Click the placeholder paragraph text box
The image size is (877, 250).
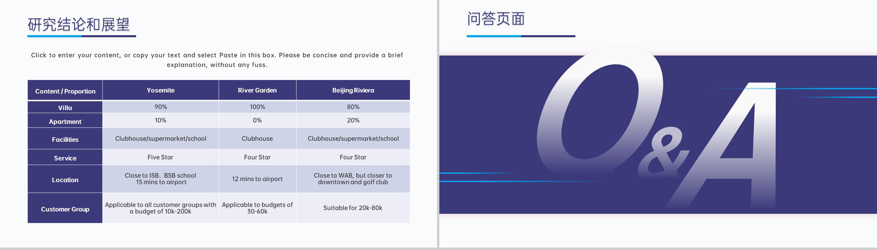click(217, 60)
